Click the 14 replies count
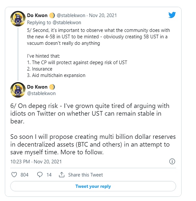Image resolution: width=196 pixels, height=201 pixels. point(49,175)
